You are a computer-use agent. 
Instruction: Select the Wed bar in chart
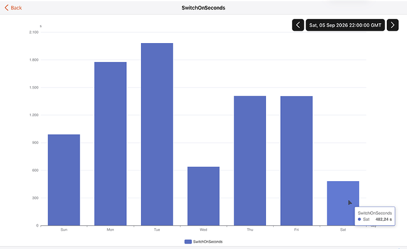pos(203,196)
